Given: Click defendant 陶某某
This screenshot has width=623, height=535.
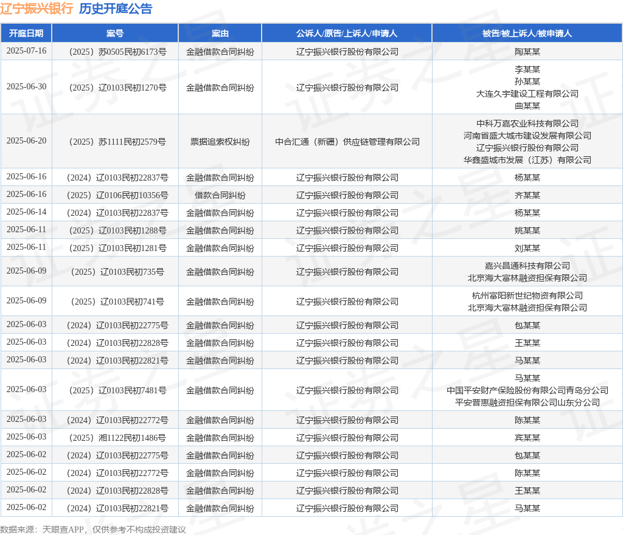Looking at the screenshot, I should [527, 52].
